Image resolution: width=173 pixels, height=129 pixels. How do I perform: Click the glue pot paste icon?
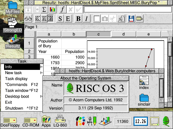click(x=121, y=19)
